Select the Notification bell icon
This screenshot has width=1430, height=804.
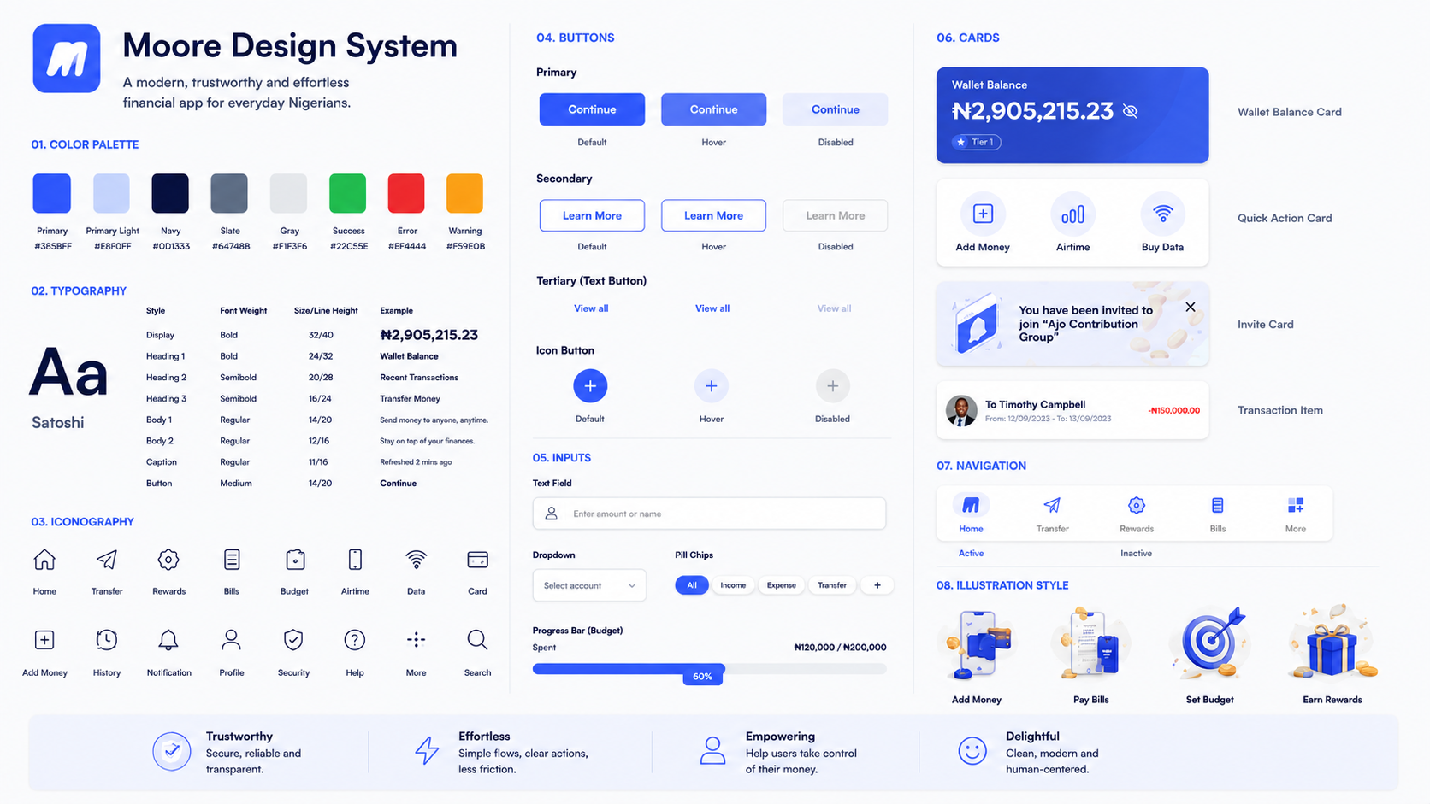(168, 640)
